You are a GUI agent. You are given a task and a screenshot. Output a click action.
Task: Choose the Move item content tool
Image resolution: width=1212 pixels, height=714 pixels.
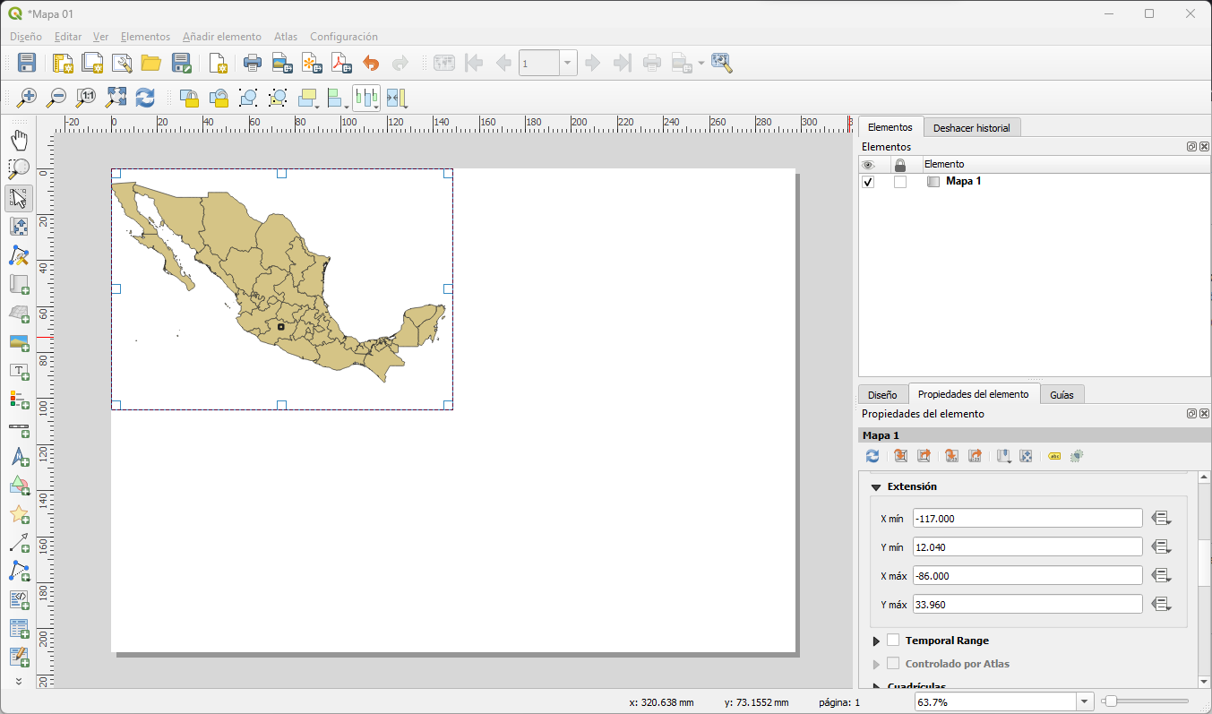19,227
